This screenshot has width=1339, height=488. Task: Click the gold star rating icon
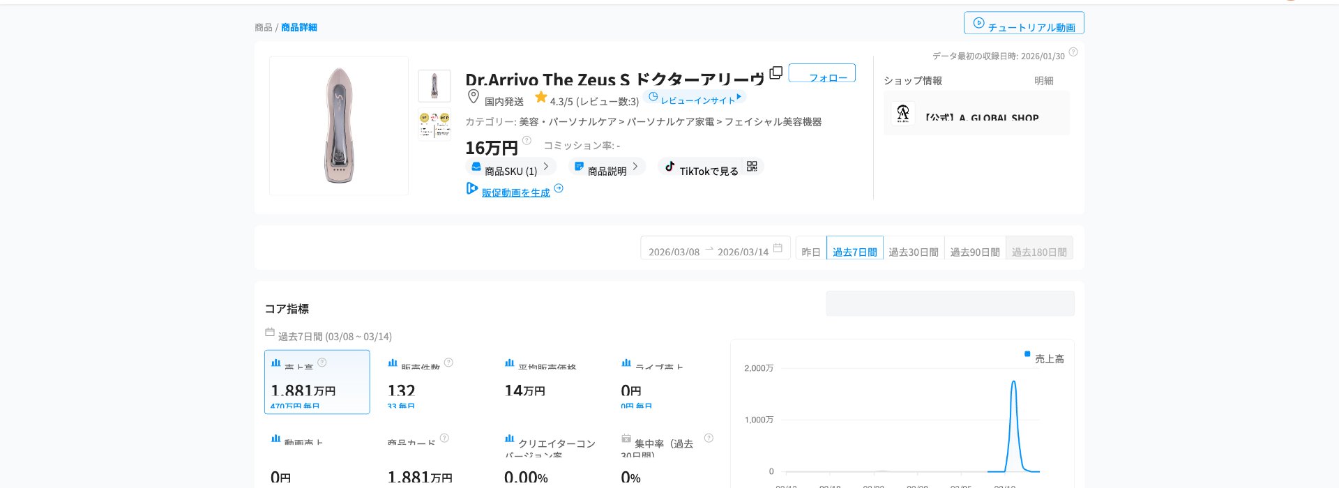click(541, 97)
